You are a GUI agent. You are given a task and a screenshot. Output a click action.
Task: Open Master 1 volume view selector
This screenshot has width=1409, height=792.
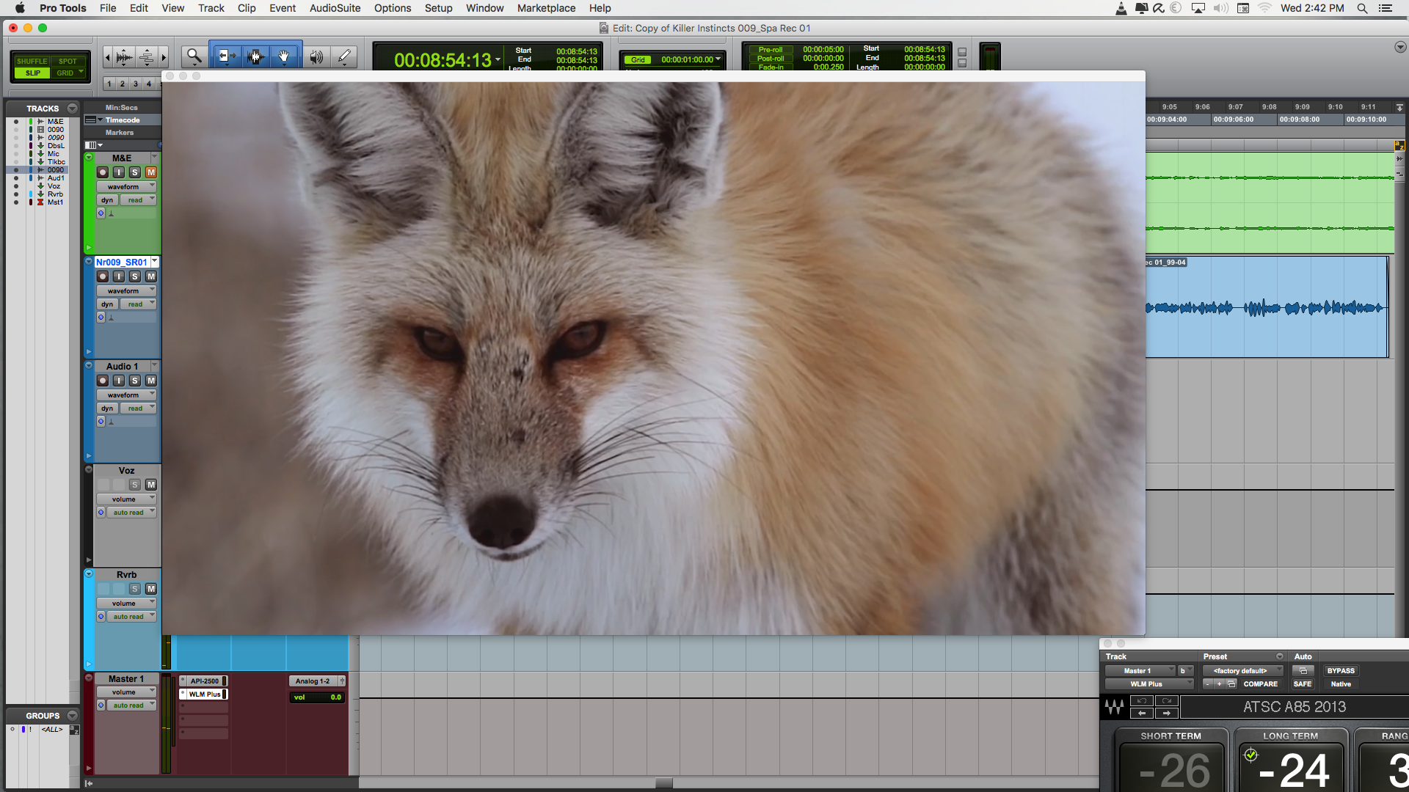(126, 692)
